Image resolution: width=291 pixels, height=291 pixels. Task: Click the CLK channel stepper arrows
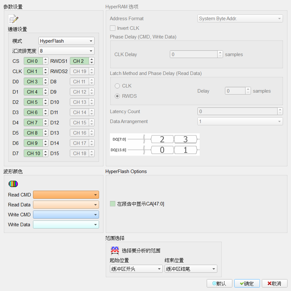tap(46, 71)
